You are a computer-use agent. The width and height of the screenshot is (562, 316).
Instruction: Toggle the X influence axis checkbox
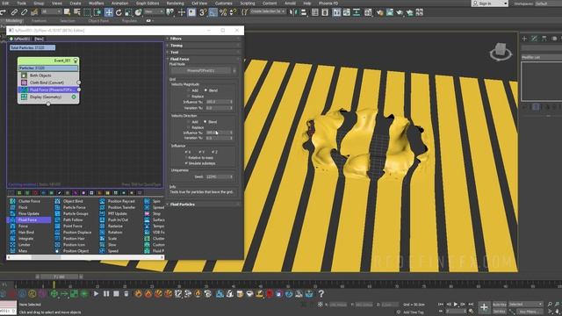point(186,152)
